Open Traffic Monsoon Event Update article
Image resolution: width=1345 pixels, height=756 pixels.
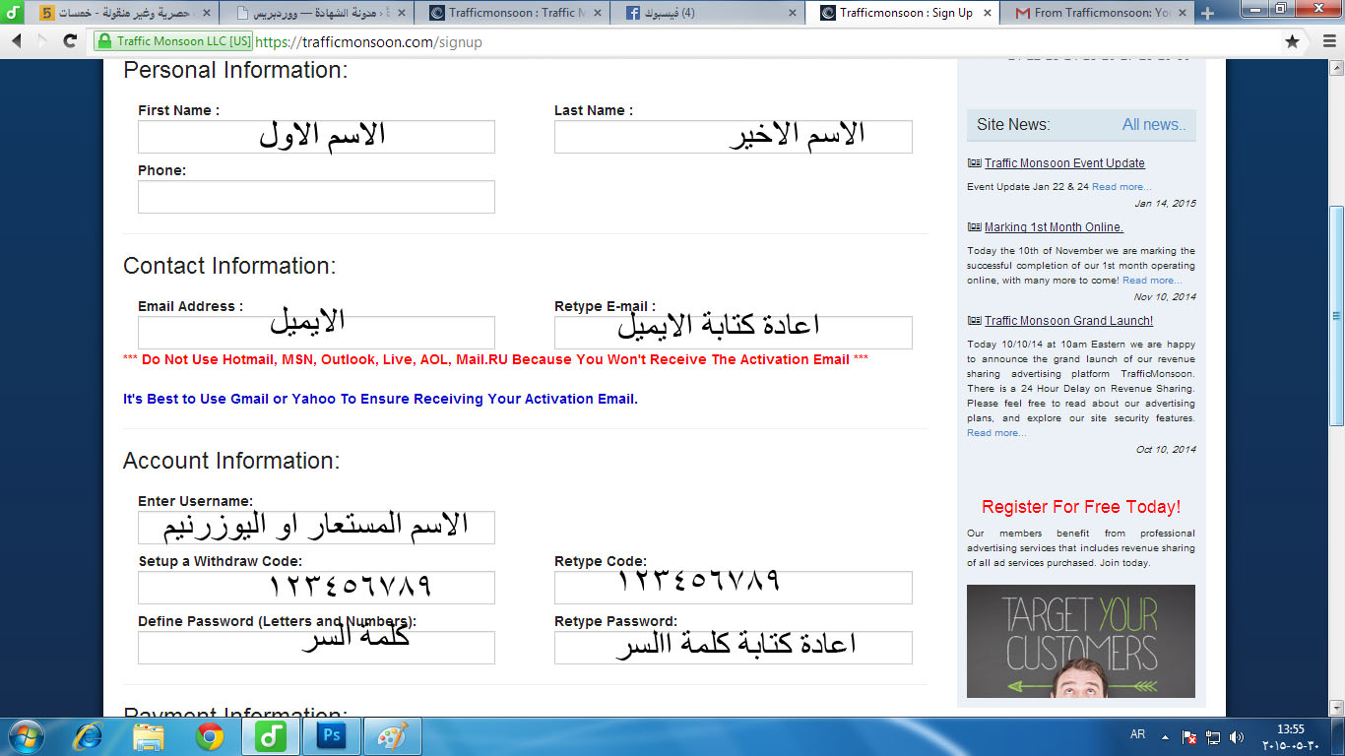pos(1063,163)
